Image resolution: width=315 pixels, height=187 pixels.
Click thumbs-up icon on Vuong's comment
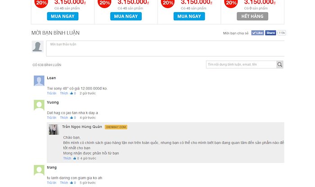click(x=71, y=118)
